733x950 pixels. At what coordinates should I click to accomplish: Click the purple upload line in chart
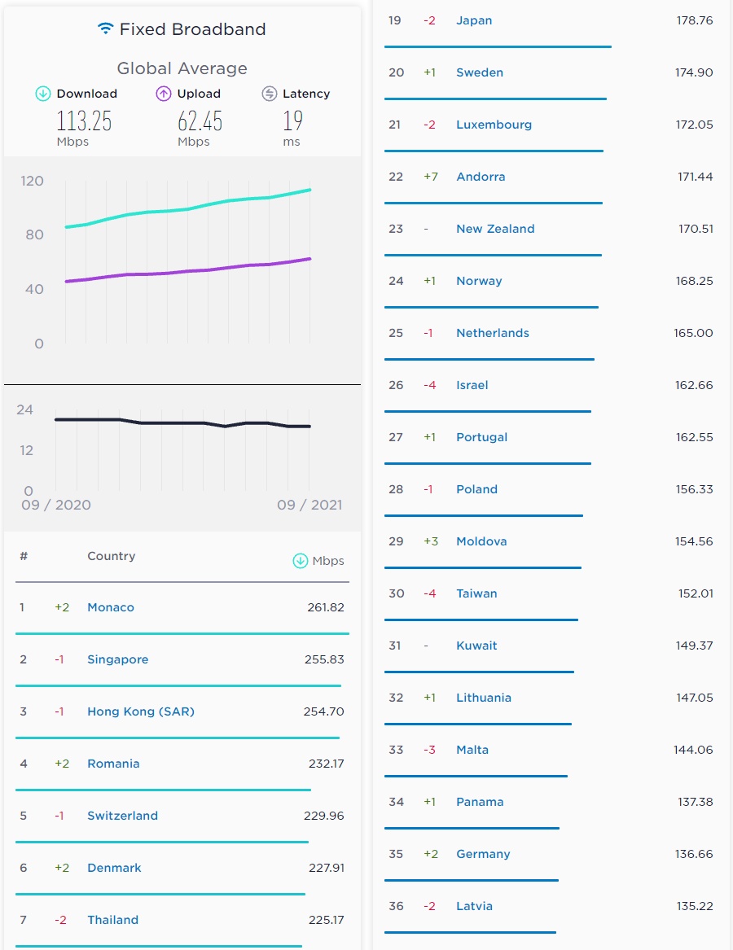click(x=187, y=272)
